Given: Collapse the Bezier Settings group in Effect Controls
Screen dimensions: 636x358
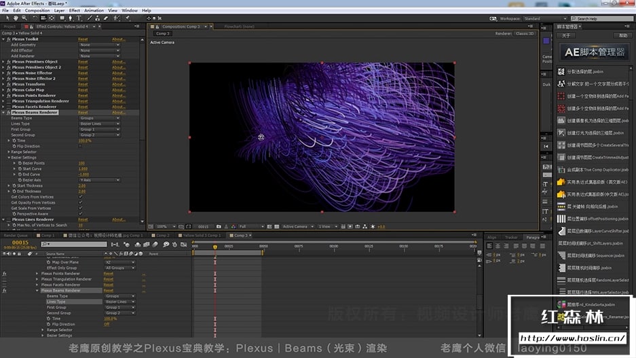Looking at the screenshot, I should pos(9,158).
